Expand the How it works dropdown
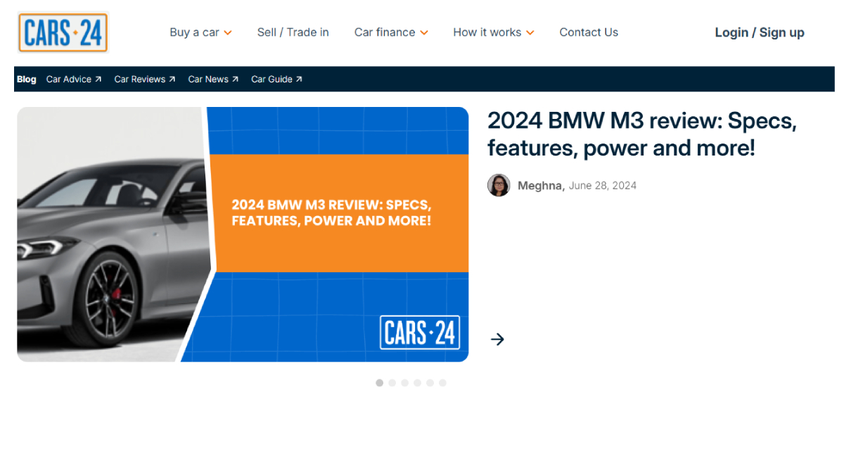The width and height of the screenshot is (844, 475). tap(493, 32)
